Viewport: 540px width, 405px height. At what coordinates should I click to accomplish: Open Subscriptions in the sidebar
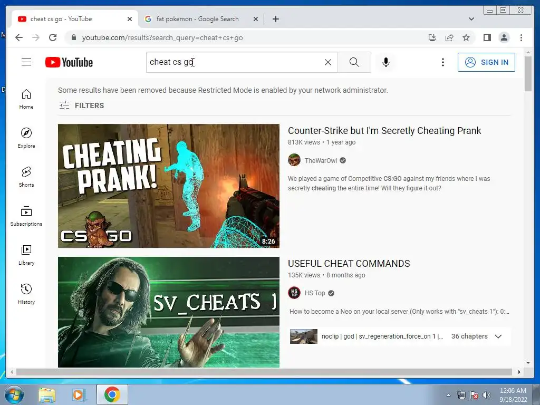[x=26, y=216]
